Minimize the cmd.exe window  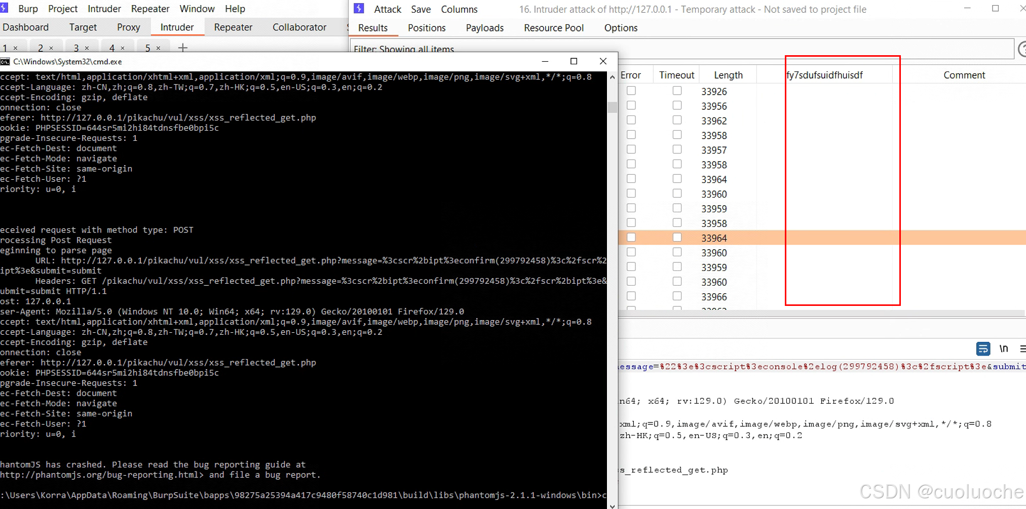point(545,61)
